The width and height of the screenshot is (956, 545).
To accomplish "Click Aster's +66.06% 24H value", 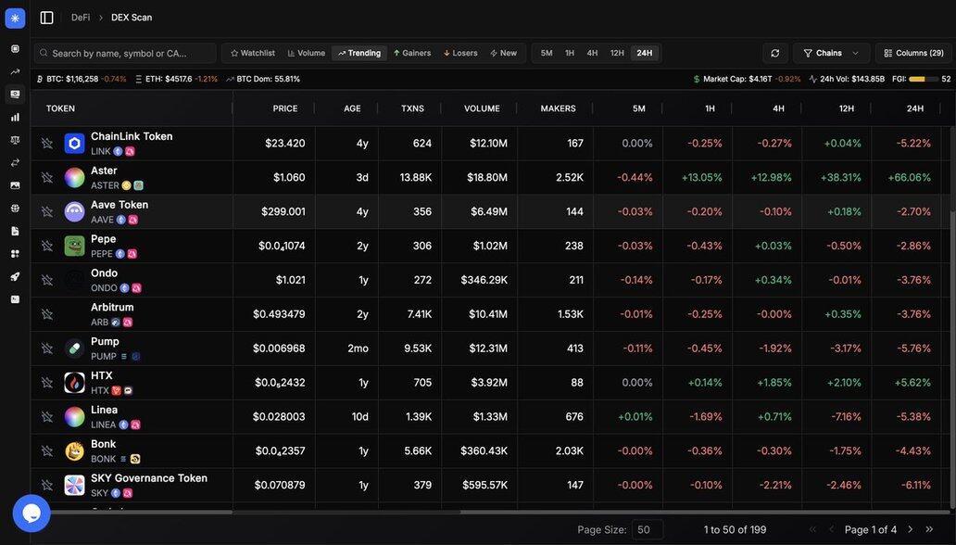I will [909, 178].
